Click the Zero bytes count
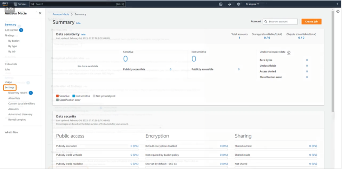Image resolution: width=342 pixels, height=169 pixels. point(307,60)
